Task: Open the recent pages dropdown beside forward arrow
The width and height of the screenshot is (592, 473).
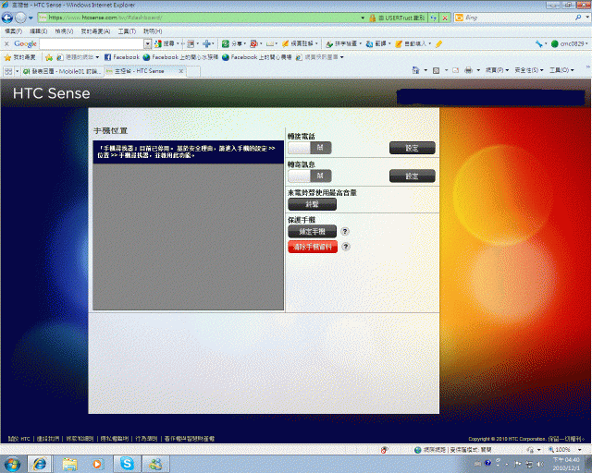Action: (31, 18)
